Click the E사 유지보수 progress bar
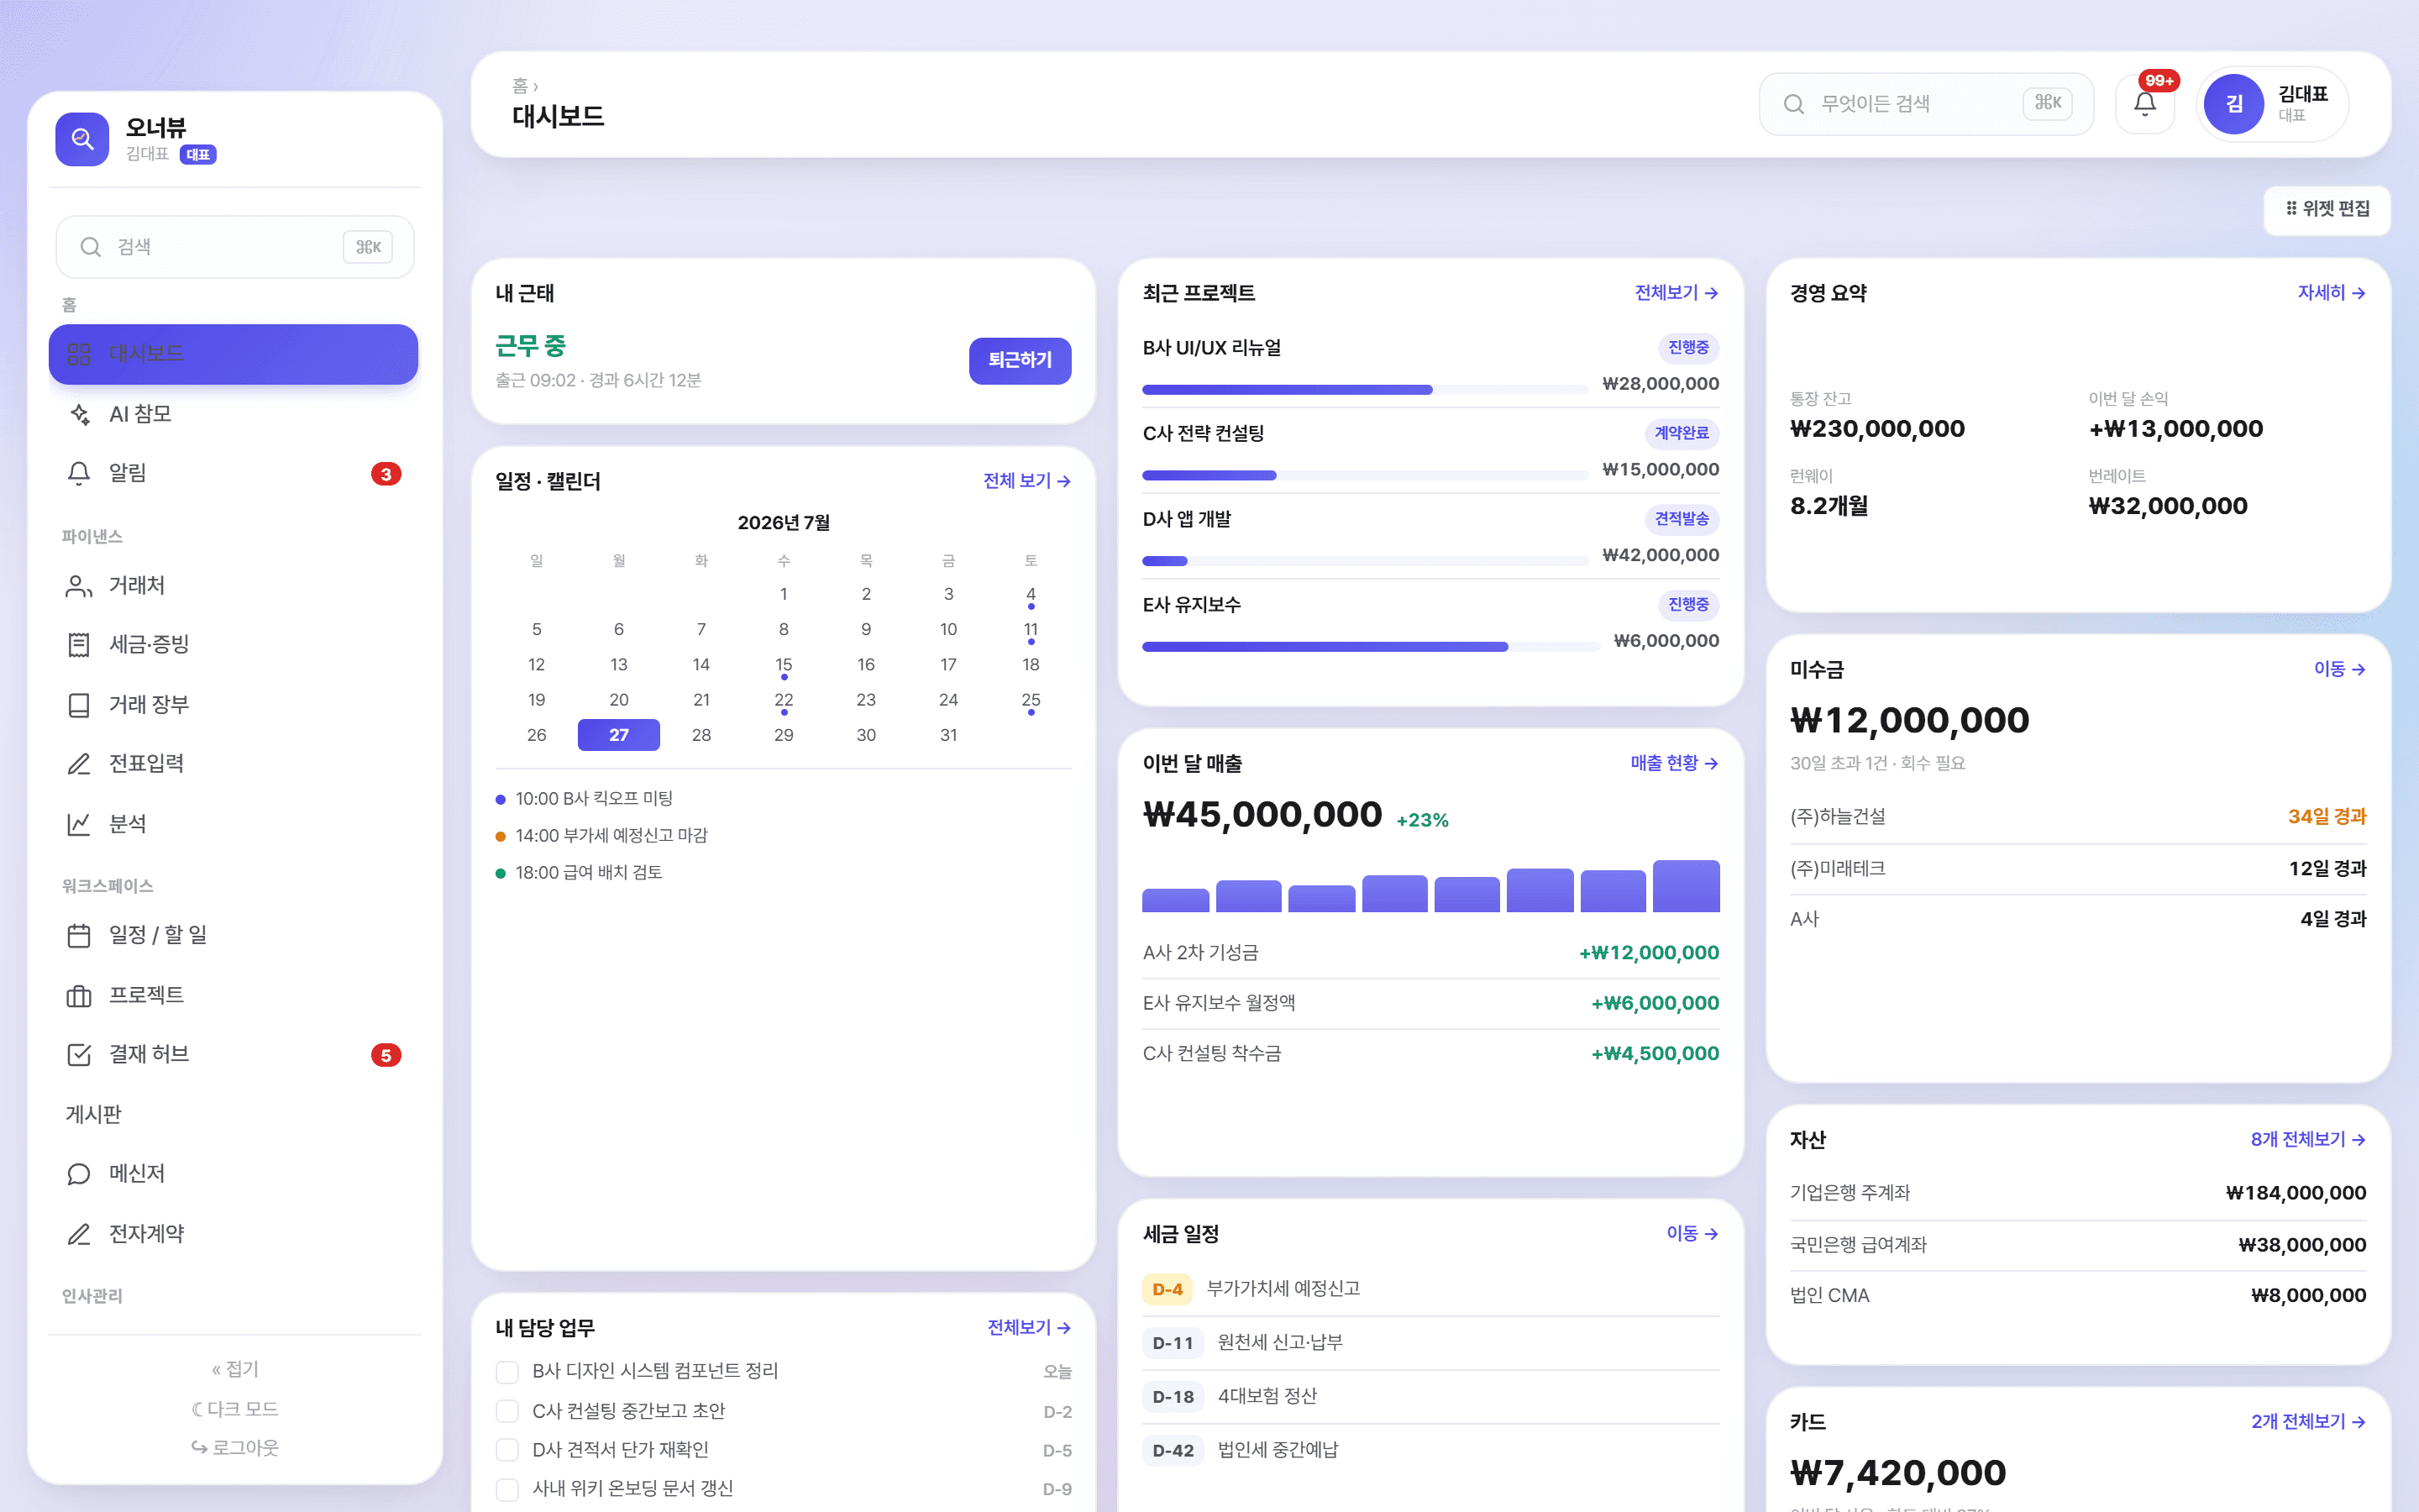The width and height of the screenshot is (2419, 1512). [1371, 647]
